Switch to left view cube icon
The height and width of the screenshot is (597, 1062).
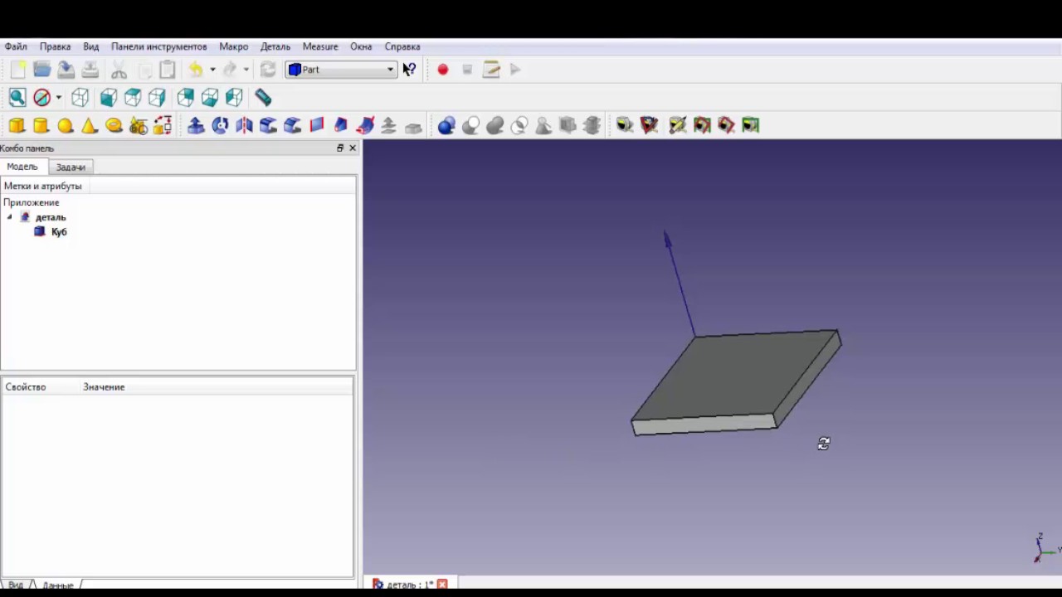(x=234, y=98)
